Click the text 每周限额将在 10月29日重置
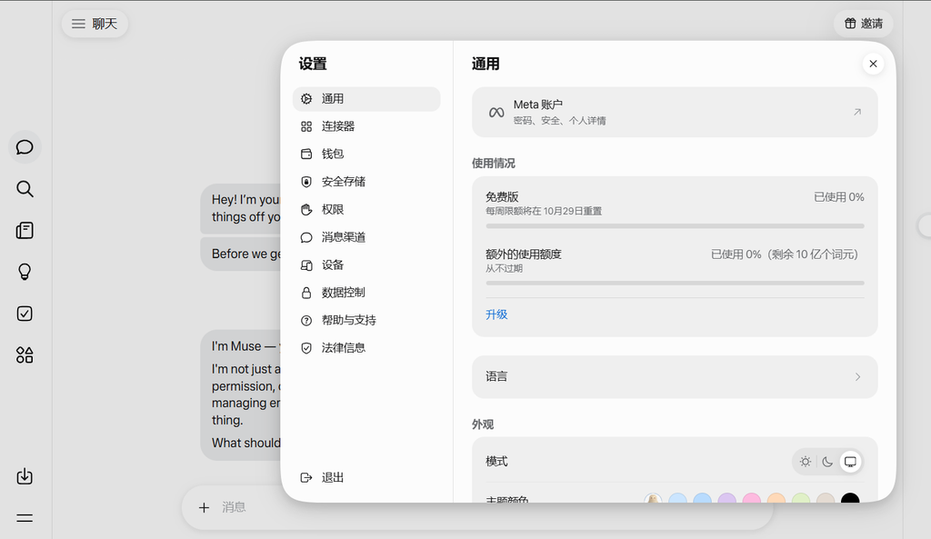Screen dimensions: 931x539 tap(544, 211)
